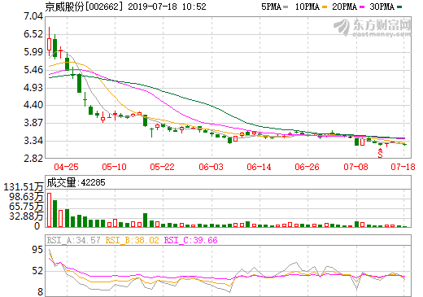423x297 pixels.
Task: Select the 05-22 date axis label
Action: 162,167
